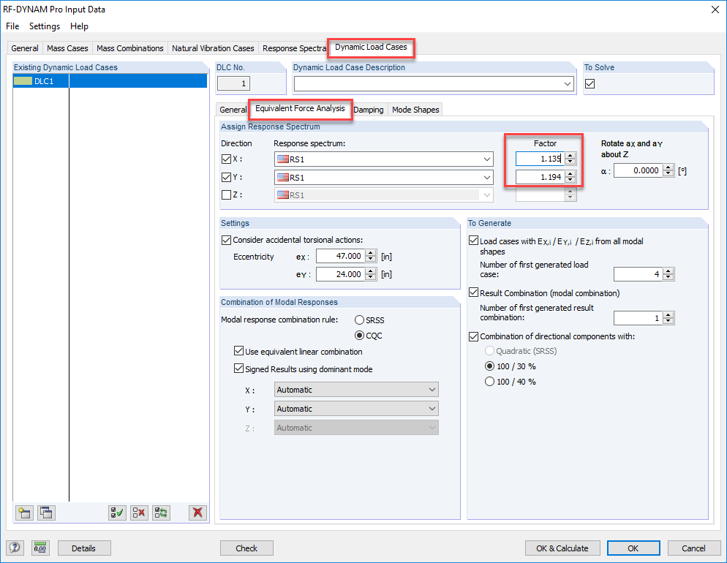Select the 100 / 30 % option

(x=489, y=366)
